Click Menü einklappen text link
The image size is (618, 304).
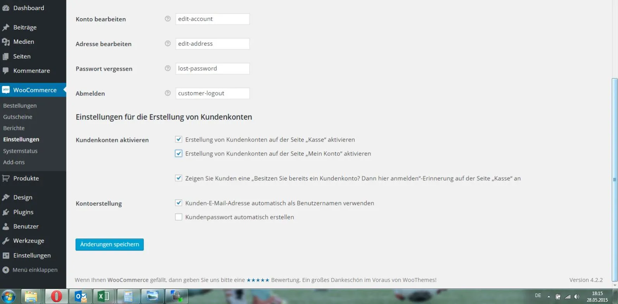35,270
